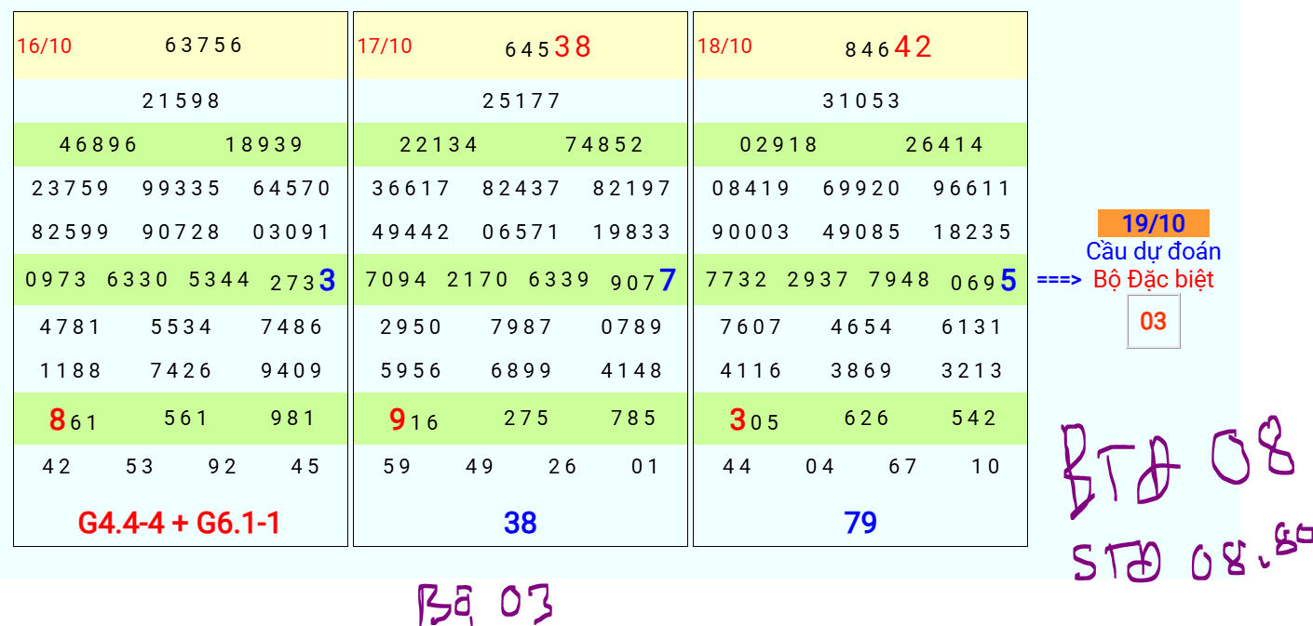Click the blue 79 result number

(860, 523)
